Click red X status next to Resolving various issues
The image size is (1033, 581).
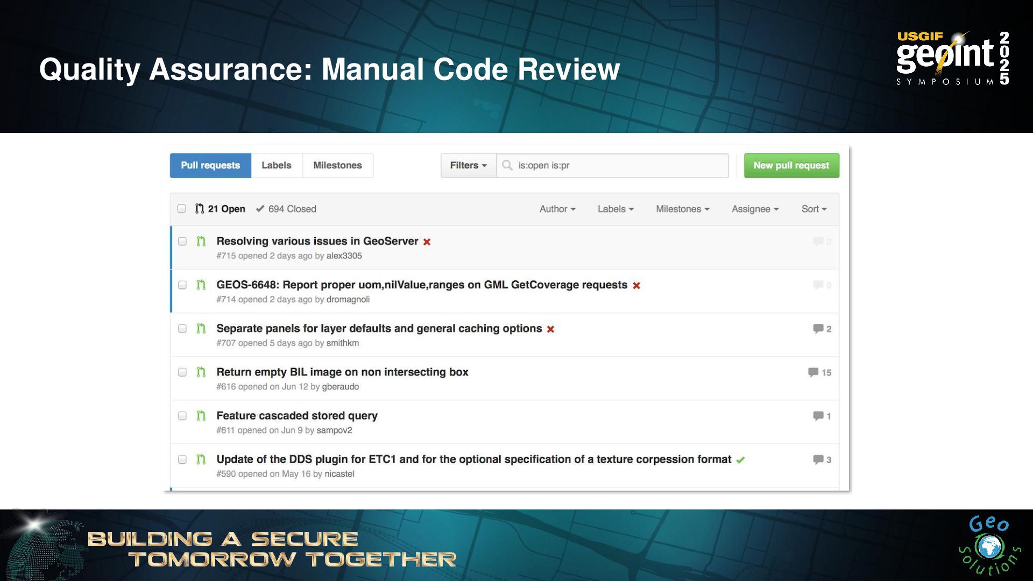tap(427, 242)
